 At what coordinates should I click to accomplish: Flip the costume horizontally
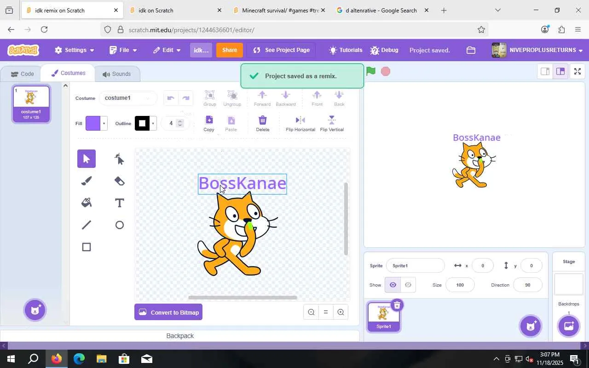(x=300, y=123)
